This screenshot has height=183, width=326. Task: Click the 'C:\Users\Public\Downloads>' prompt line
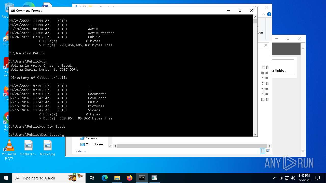pyautogui.click(x=35, y=134)
